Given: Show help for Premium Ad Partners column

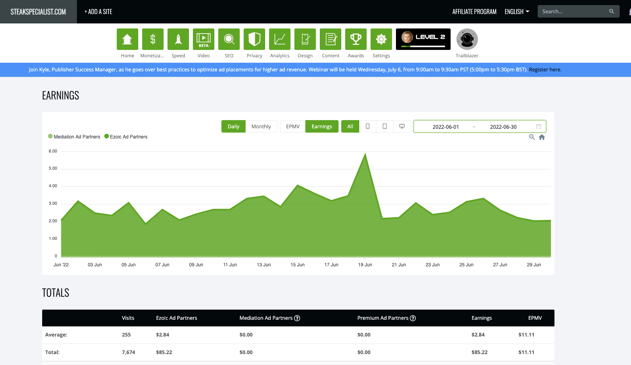Looking at the screenshot, I should (413, 318).
